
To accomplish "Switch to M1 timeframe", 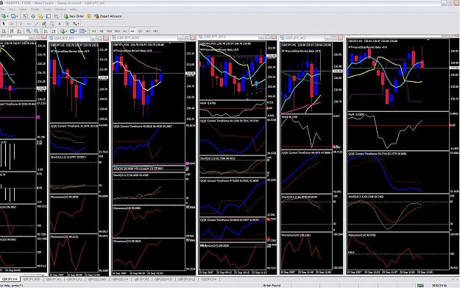I will click(94, 31).
